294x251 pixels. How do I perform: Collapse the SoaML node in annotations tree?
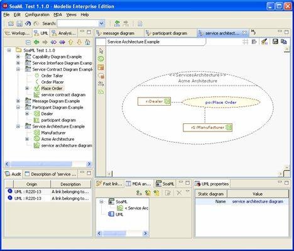[x=102, y=202]
